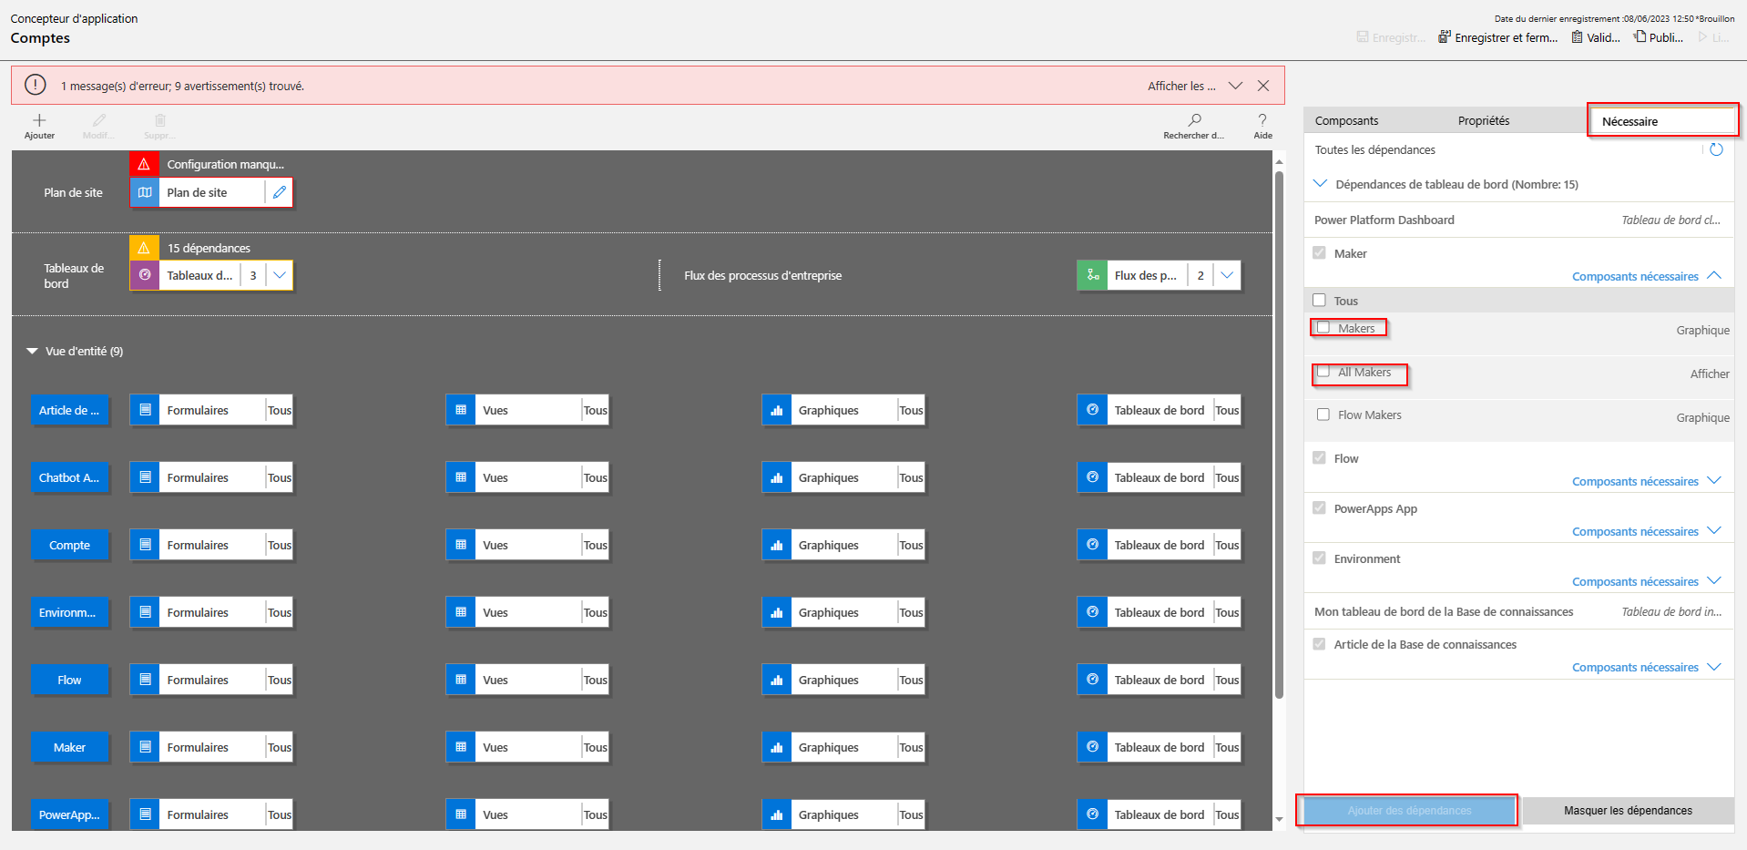Screen dimensions: 1747x850
Task: Click the Flow entity button
Action: point(70,680)
